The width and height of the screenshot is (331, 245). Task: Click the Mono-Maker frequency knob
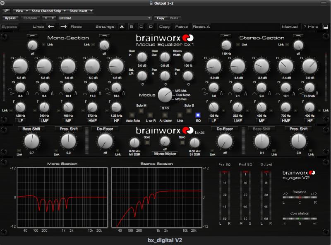[165, 141]
